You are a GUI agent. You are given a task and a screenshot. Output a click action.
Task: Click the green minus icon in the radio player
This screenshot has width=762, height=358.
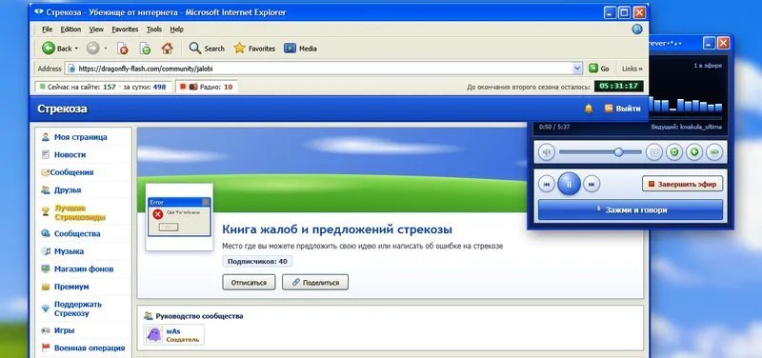(x=674, y=152)
